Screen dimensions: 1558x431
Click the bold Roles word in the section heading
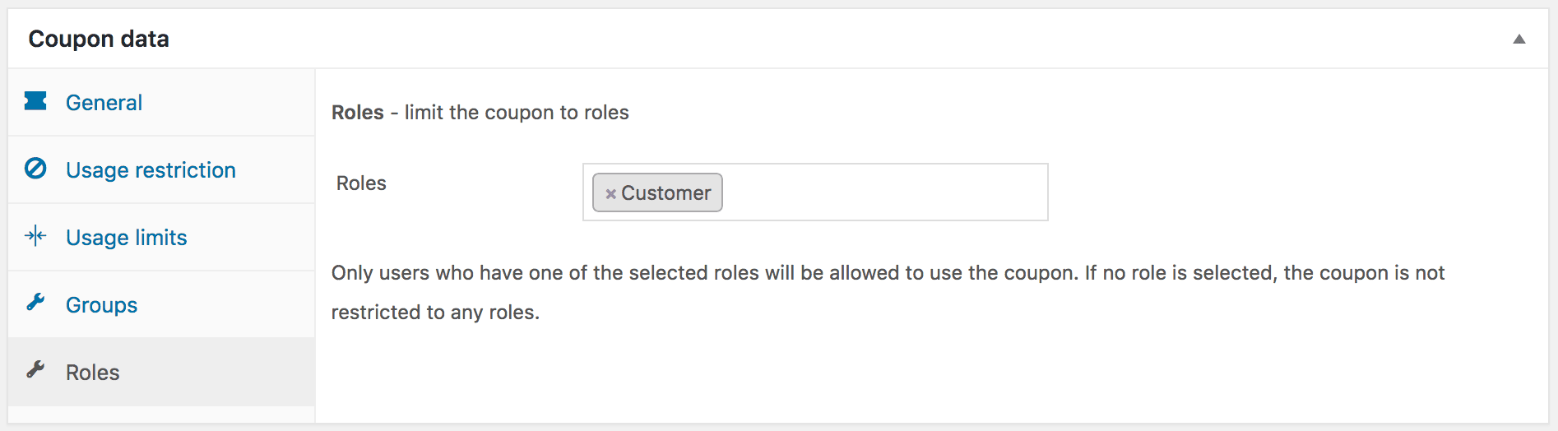pos(357,113)
